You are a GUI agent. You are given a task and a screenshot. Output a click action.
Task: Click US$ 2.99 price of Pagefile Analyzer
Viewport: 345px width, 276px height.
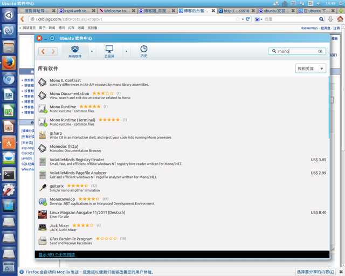tap(319, 173)
